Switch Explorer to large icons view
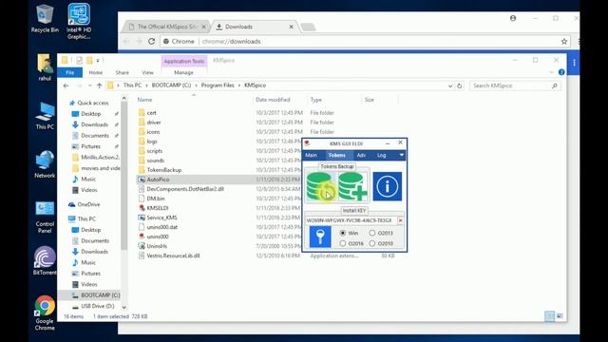Image resolution: width=608 pixels, height=342 pixels. click(x=560, y=316)
